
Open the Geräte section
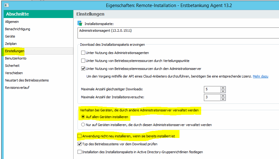click(x=10, y=36)
